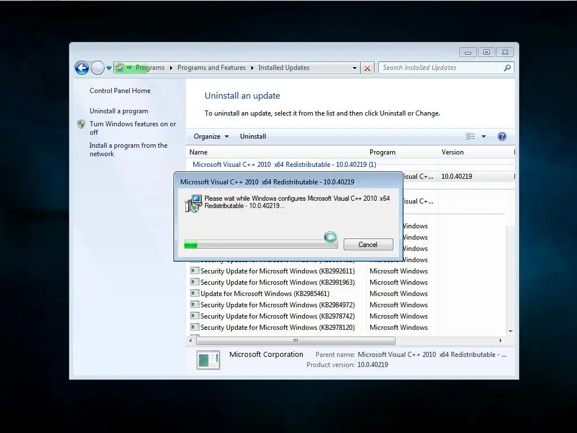Close the Installed Updates window
The image size is (577, 433).
point(505,52)
